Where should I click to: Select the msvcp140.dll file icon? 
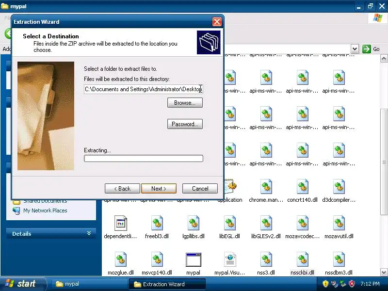[x=157, y=259]
